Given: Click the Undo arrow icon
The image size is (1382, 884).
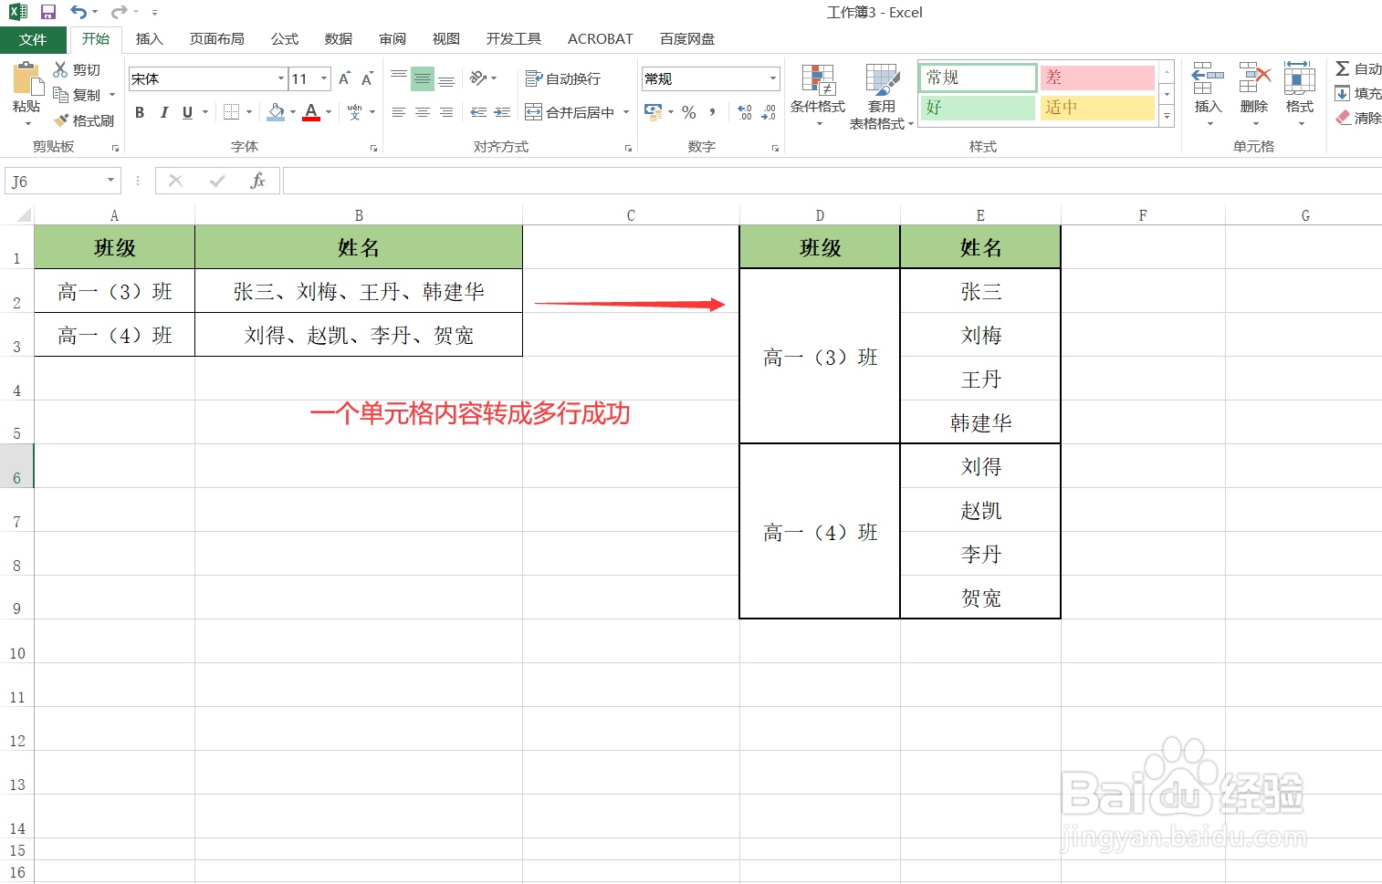Looking at the screenshot, I should [x=79, y=12].
